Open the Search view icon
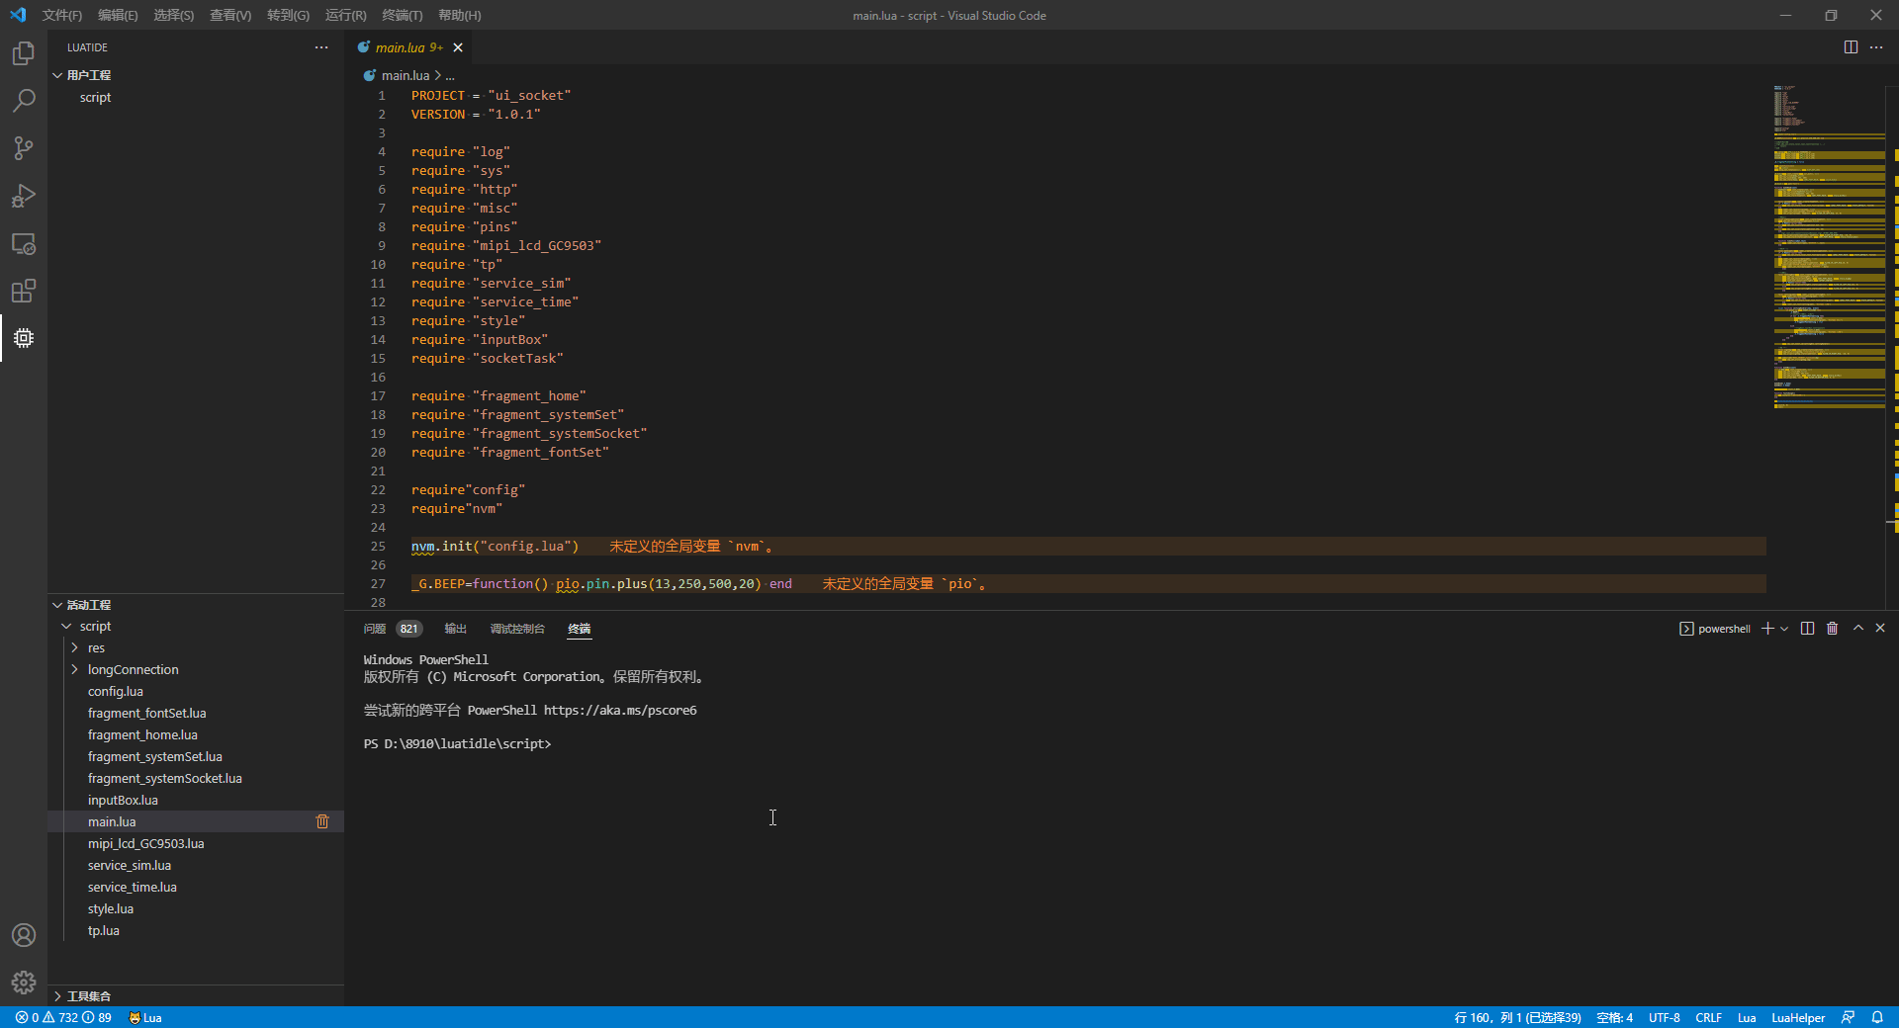The image size is (1899, 1028). [x=24, y=101]
